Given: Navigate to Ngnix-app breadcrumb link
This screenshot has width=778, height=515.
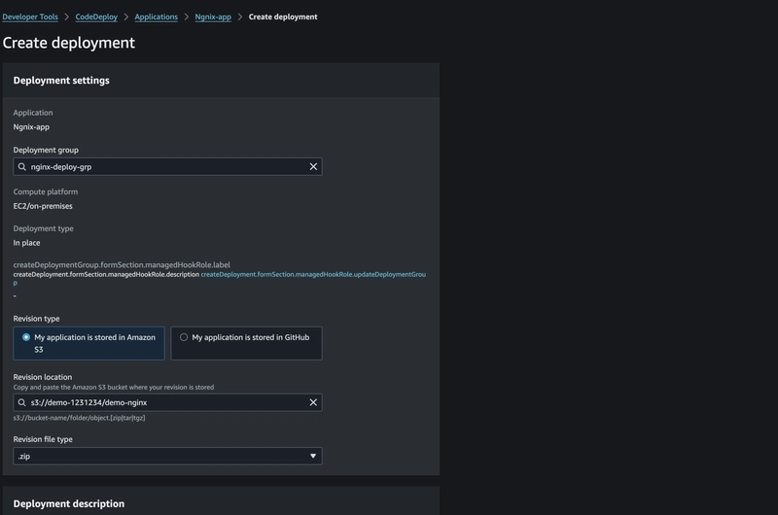Looking at the screenshot, I should click(x=213, y=17).
